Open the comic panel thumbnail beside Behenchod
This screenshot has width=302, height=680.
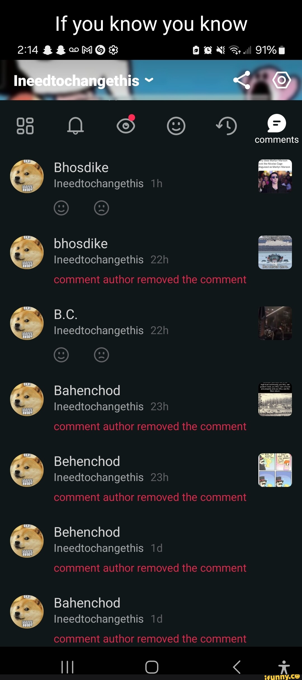click(275, 470)
